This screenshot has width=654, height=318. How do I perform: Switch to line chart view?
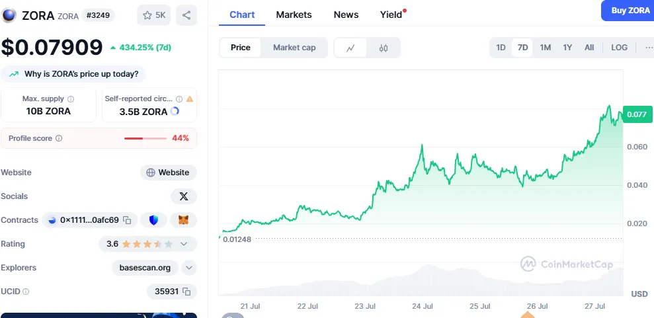(x=351, y=48)
